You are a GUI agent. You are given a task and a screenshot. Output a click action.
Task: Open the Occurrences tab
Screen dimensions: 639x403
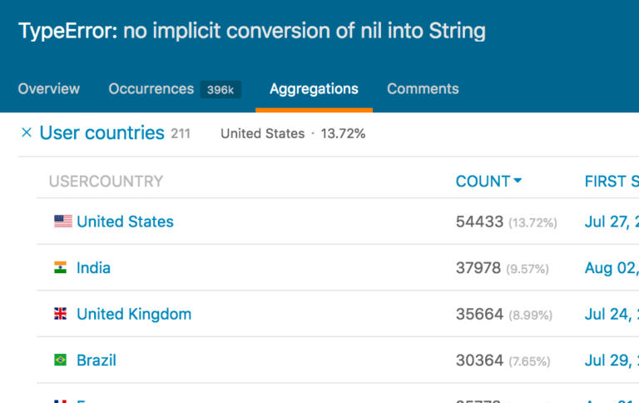pos(151,89)
